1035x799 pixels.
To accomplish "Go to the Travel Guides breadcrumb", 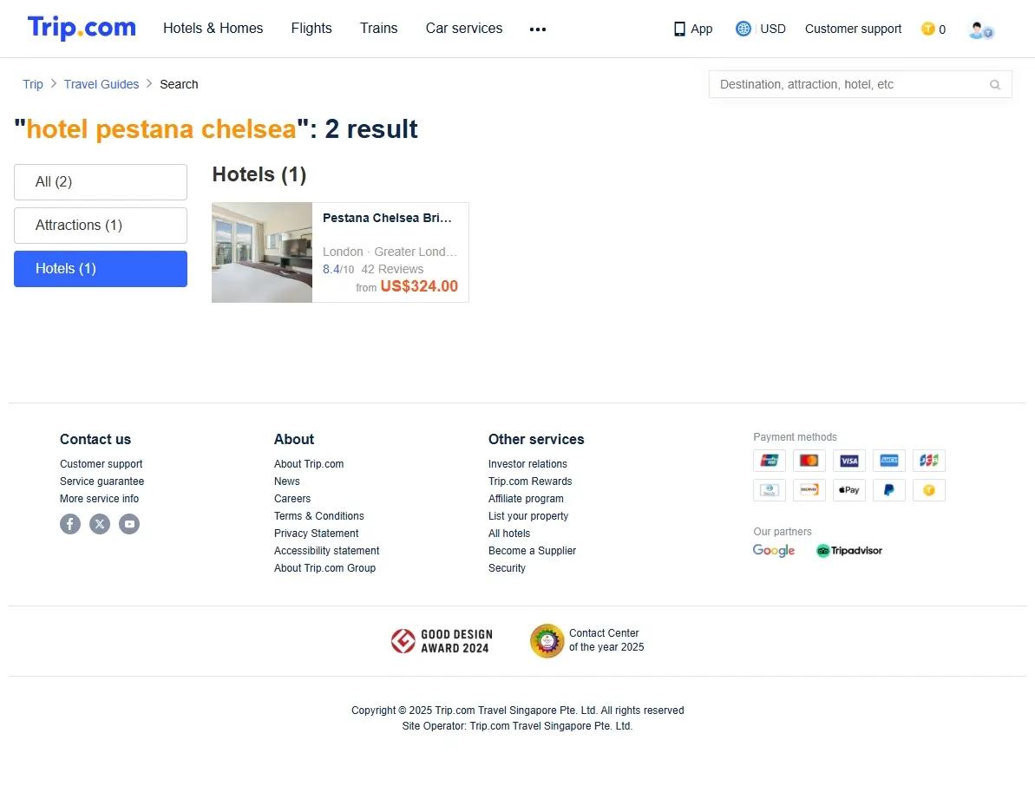I will click(x=101, y=84).
